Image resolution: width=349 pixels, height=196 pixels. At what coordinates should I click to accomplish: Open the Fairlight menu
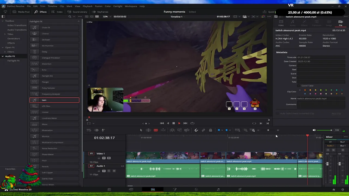pos(118,6)
